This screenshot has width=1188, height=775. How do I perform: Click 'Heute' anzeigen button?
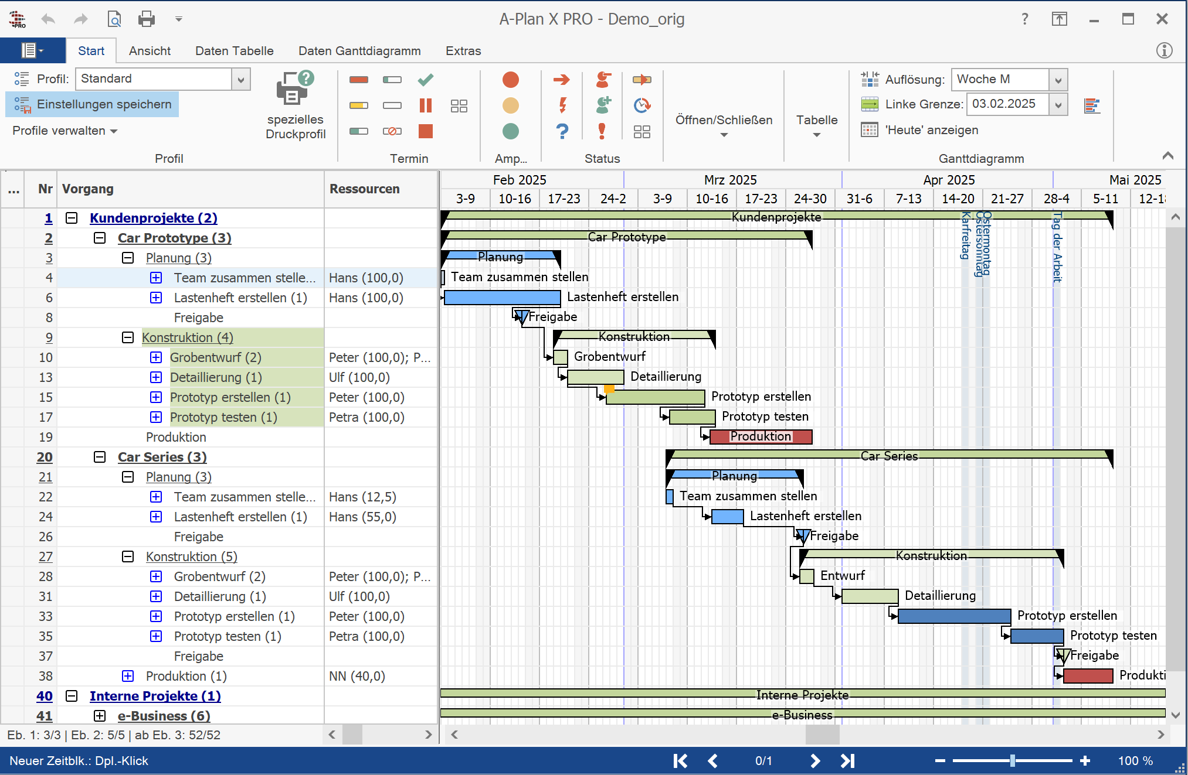920,130
